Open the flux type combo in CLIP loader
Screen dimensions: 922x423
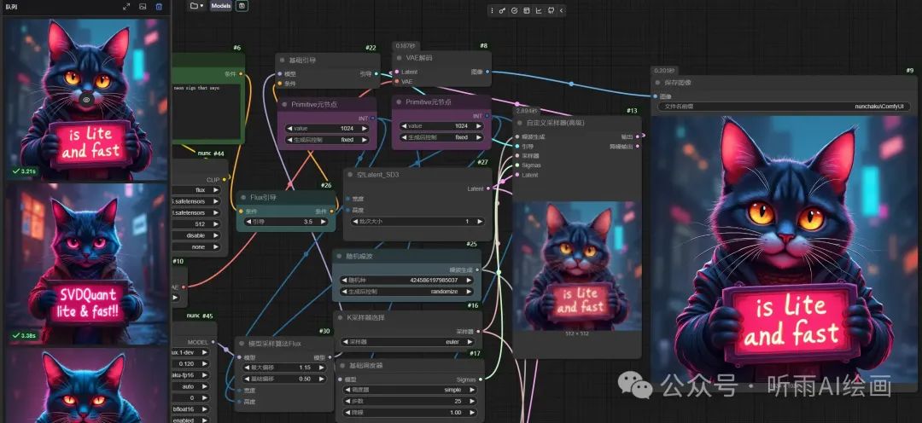[x=195, y=190]
